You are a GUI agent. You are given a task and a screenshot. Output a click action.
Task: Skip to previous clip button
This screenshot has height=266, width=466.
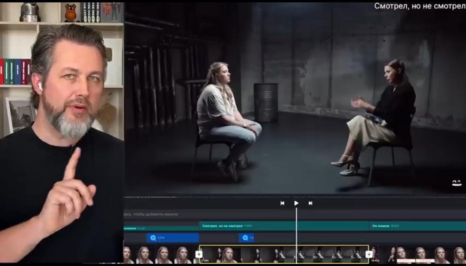[282, 203]
